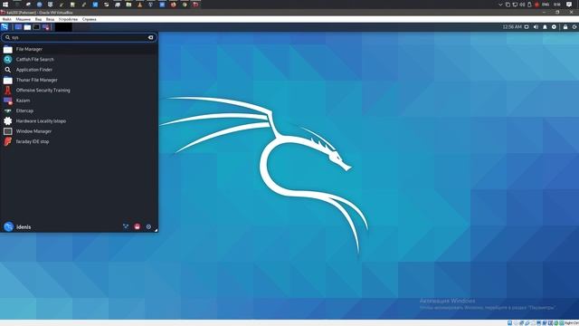Click the Windows tray volume icon

(x=522, y=5)
